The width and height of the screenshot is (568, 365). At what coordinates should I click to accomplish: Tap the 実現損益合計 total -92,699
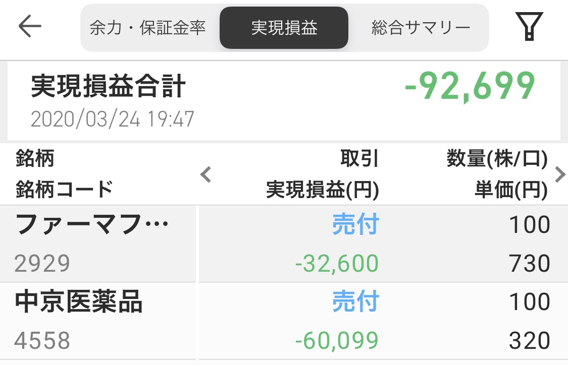[x=470, y=86]
